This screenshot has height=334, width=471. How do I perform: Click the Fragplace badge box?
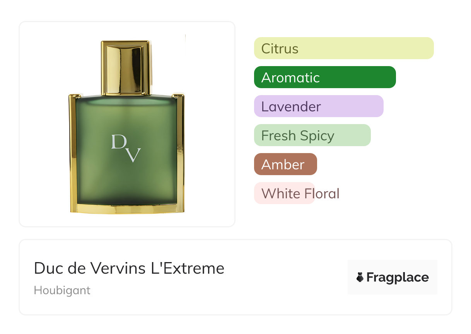point(392,277)
